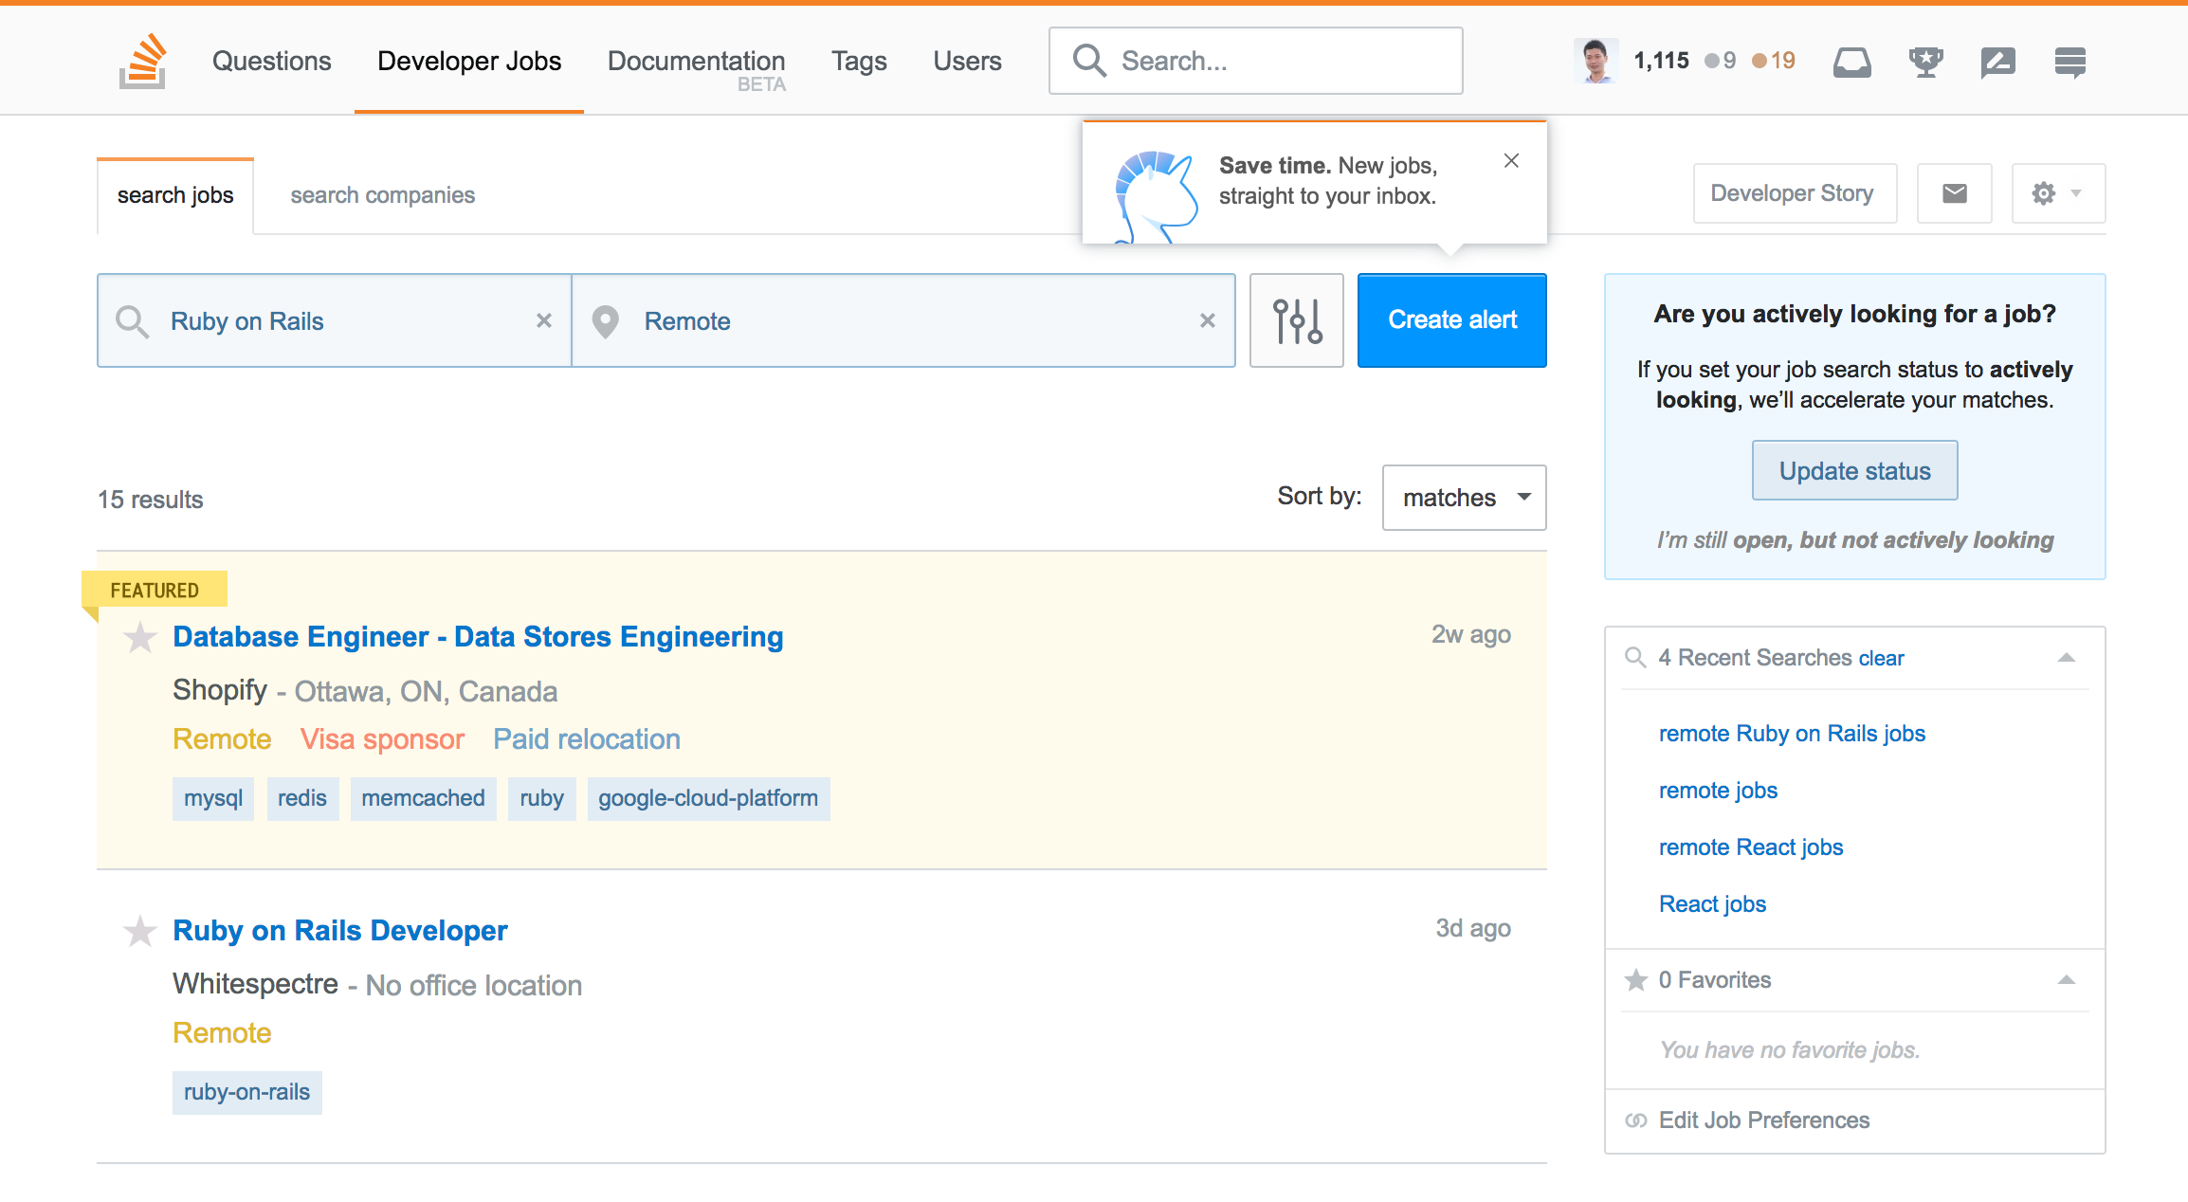2188x1202 pixels.
Task: Click the envelope email alerts icon
Action: [x=1954, y=193]
